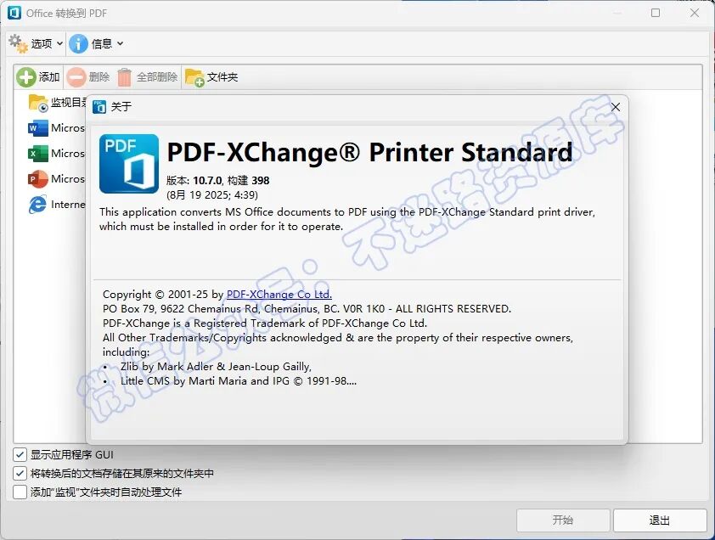Select the PowerPoint entry icon in list
Image resolution: width=715 pixels, height=540 pixels.
38,179
